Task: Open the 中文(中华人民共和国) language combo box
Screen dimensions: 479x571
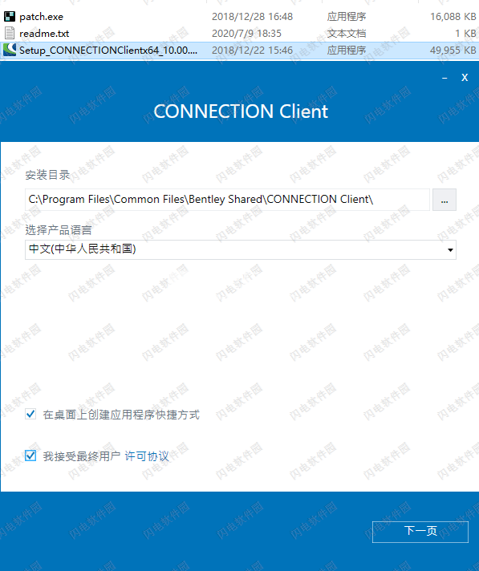Action: coord(241,250)
